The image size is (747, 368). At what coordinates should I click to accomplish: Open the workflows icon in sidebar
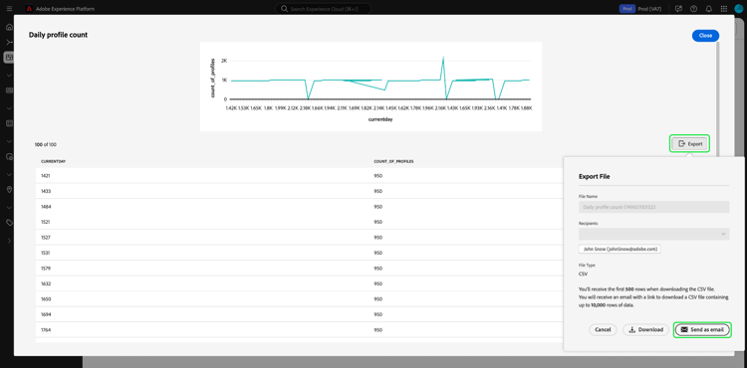9,43
